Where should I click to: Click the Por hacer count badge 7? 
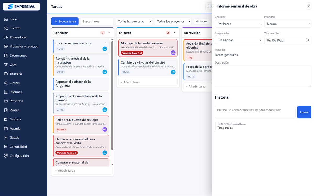[x=103, y=33]
